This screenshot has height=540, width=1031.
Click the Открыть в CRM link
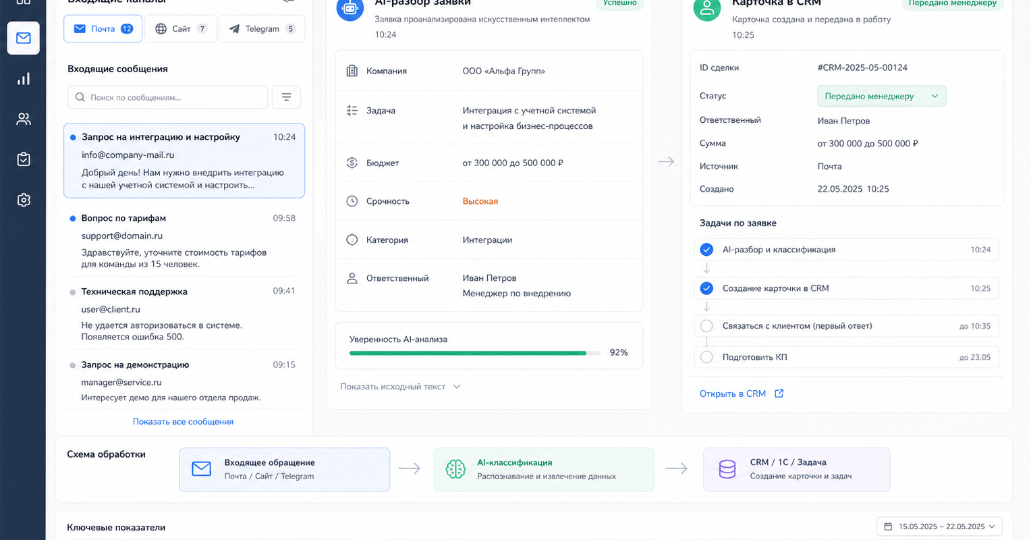(x=733, y=394)
